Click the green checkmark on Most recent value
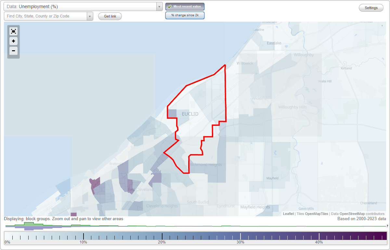Image resolution: width=390 pixels, height=250 pixels. point(169,6)
